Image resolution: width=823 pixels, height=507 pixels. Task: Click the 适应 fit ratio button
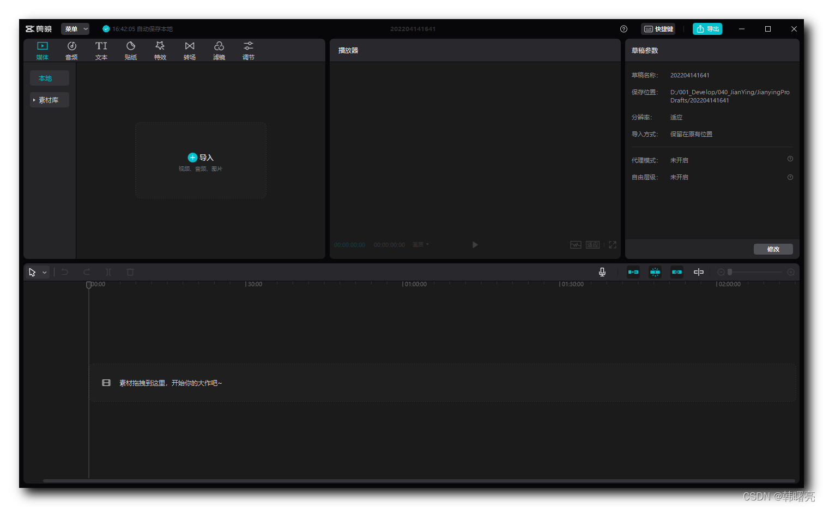[x=592, y=245]
